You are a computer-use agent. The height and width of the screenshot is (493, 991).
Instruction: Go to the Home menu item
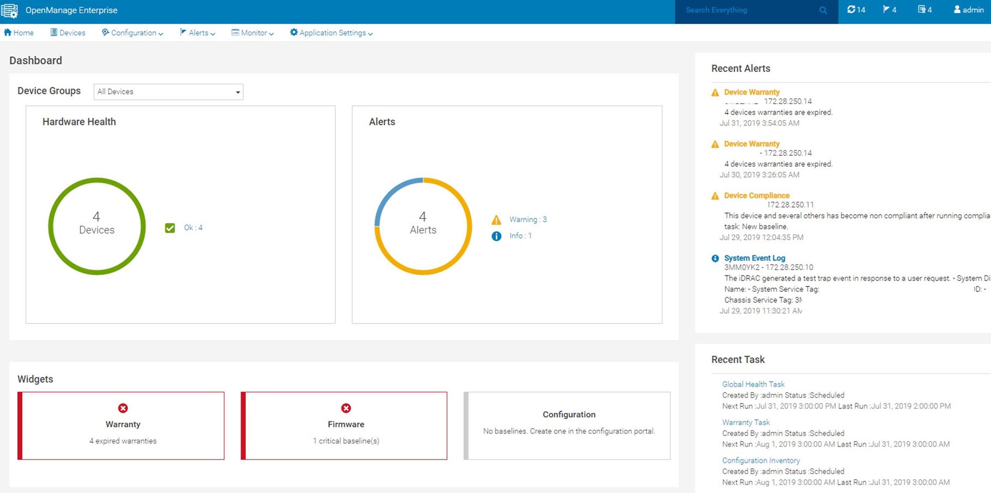(x=18, y=33)
